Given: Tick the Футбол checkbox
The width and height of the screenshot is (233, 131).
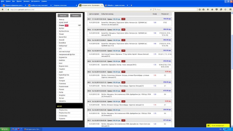Looking at the screenshot, I should point(81,28).
